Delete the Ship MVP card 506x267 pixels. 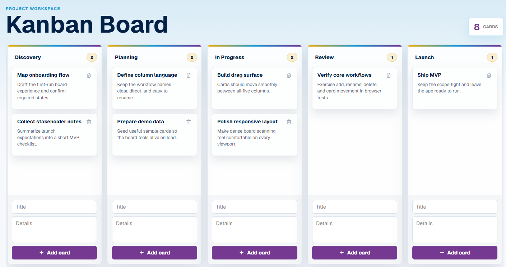coord(489,75)
